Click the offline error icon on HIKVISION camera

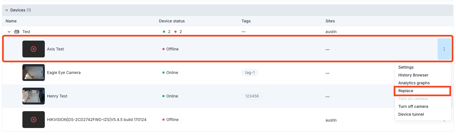[x=34, y=120]
